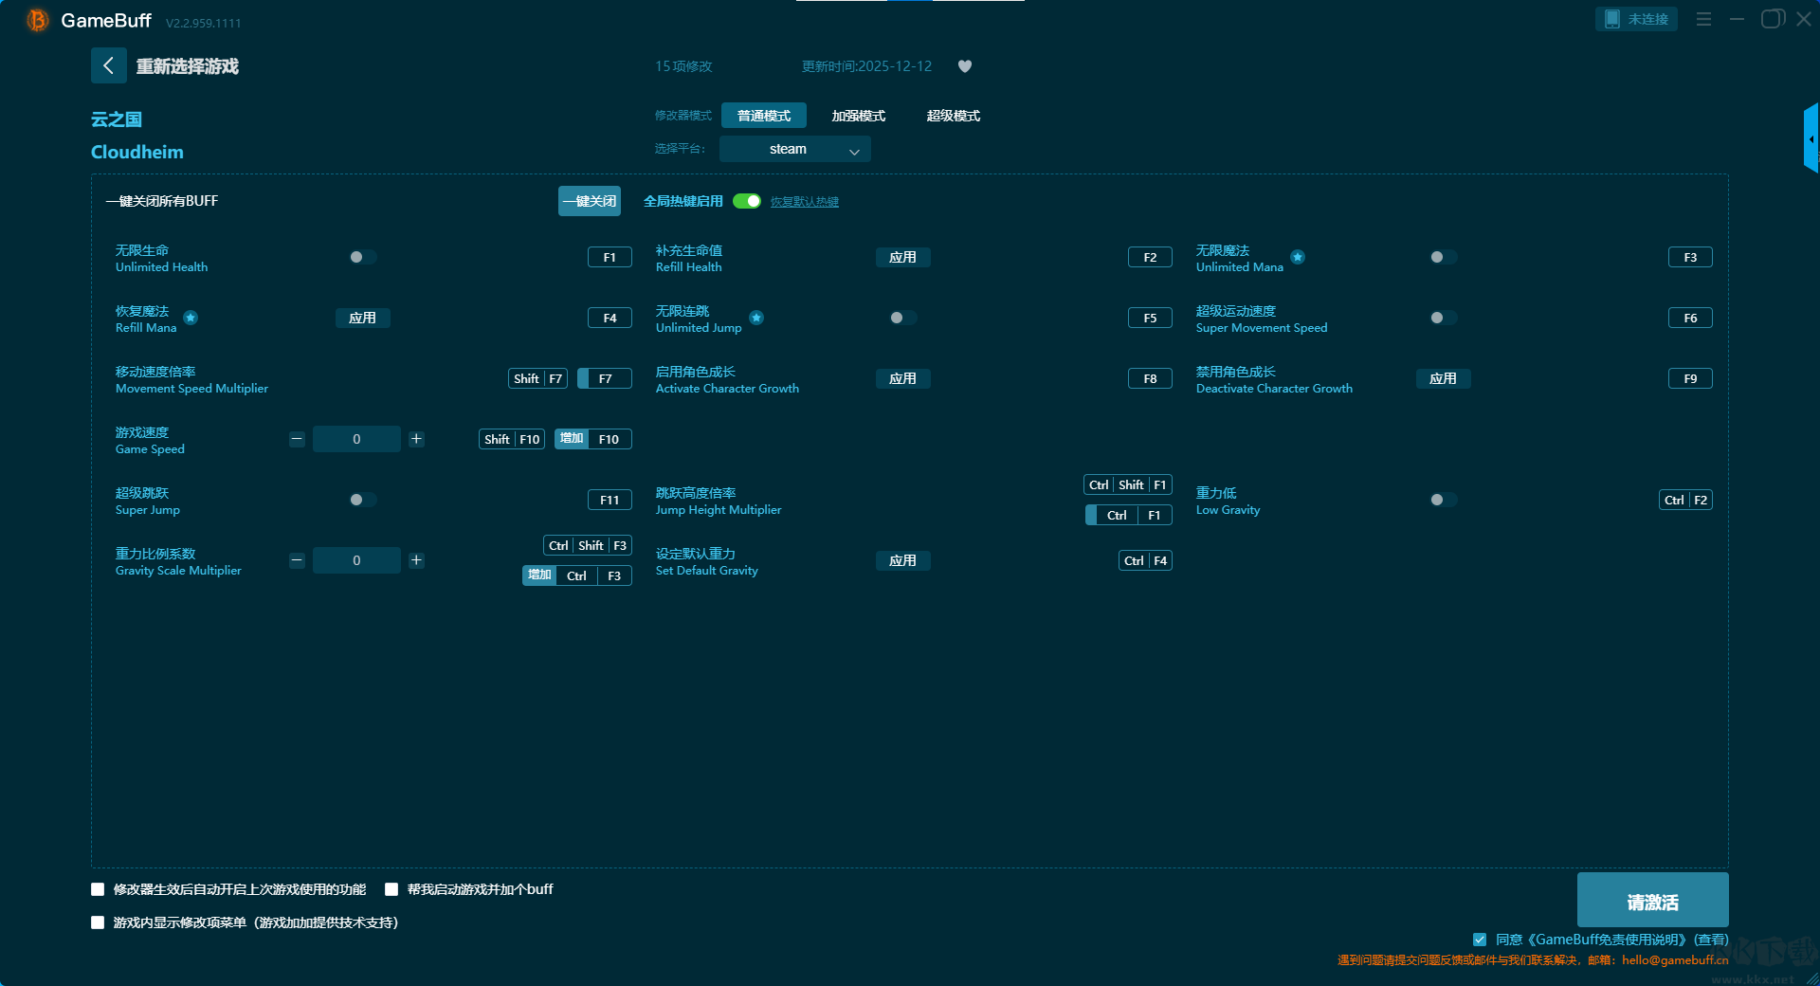The height and width of the screenshot is (986, 1820).
Task: Click the 恢复默认热键 restore hotkeys link
Action: click(804, 202)
